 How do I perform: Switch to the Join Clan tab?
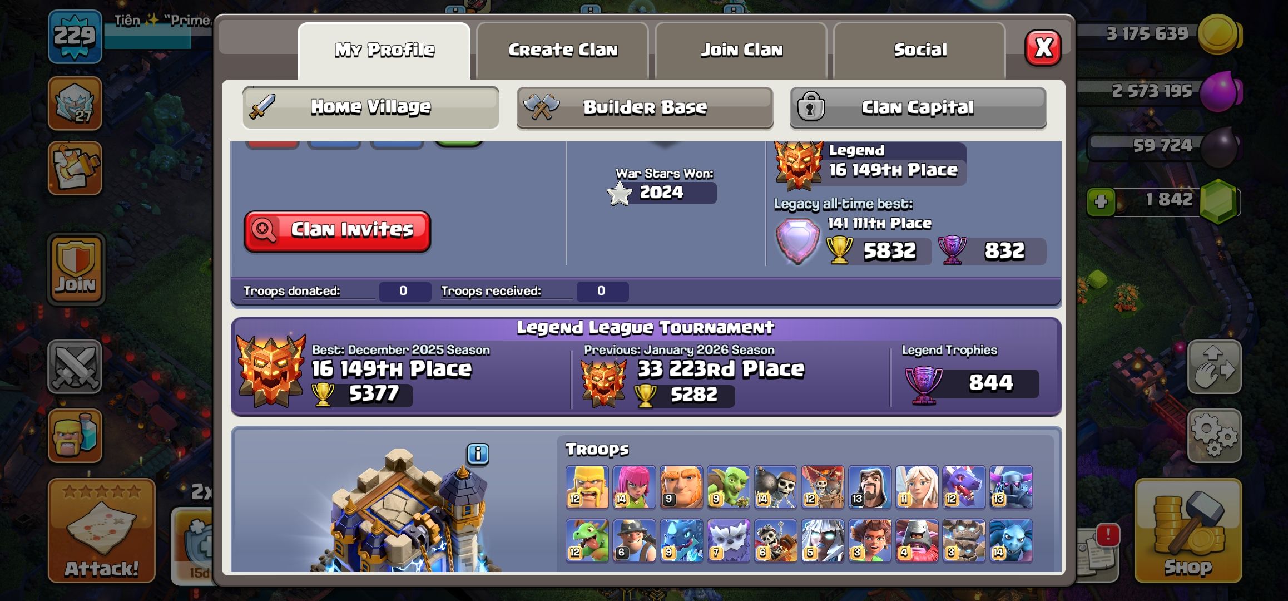click(741, 50)
